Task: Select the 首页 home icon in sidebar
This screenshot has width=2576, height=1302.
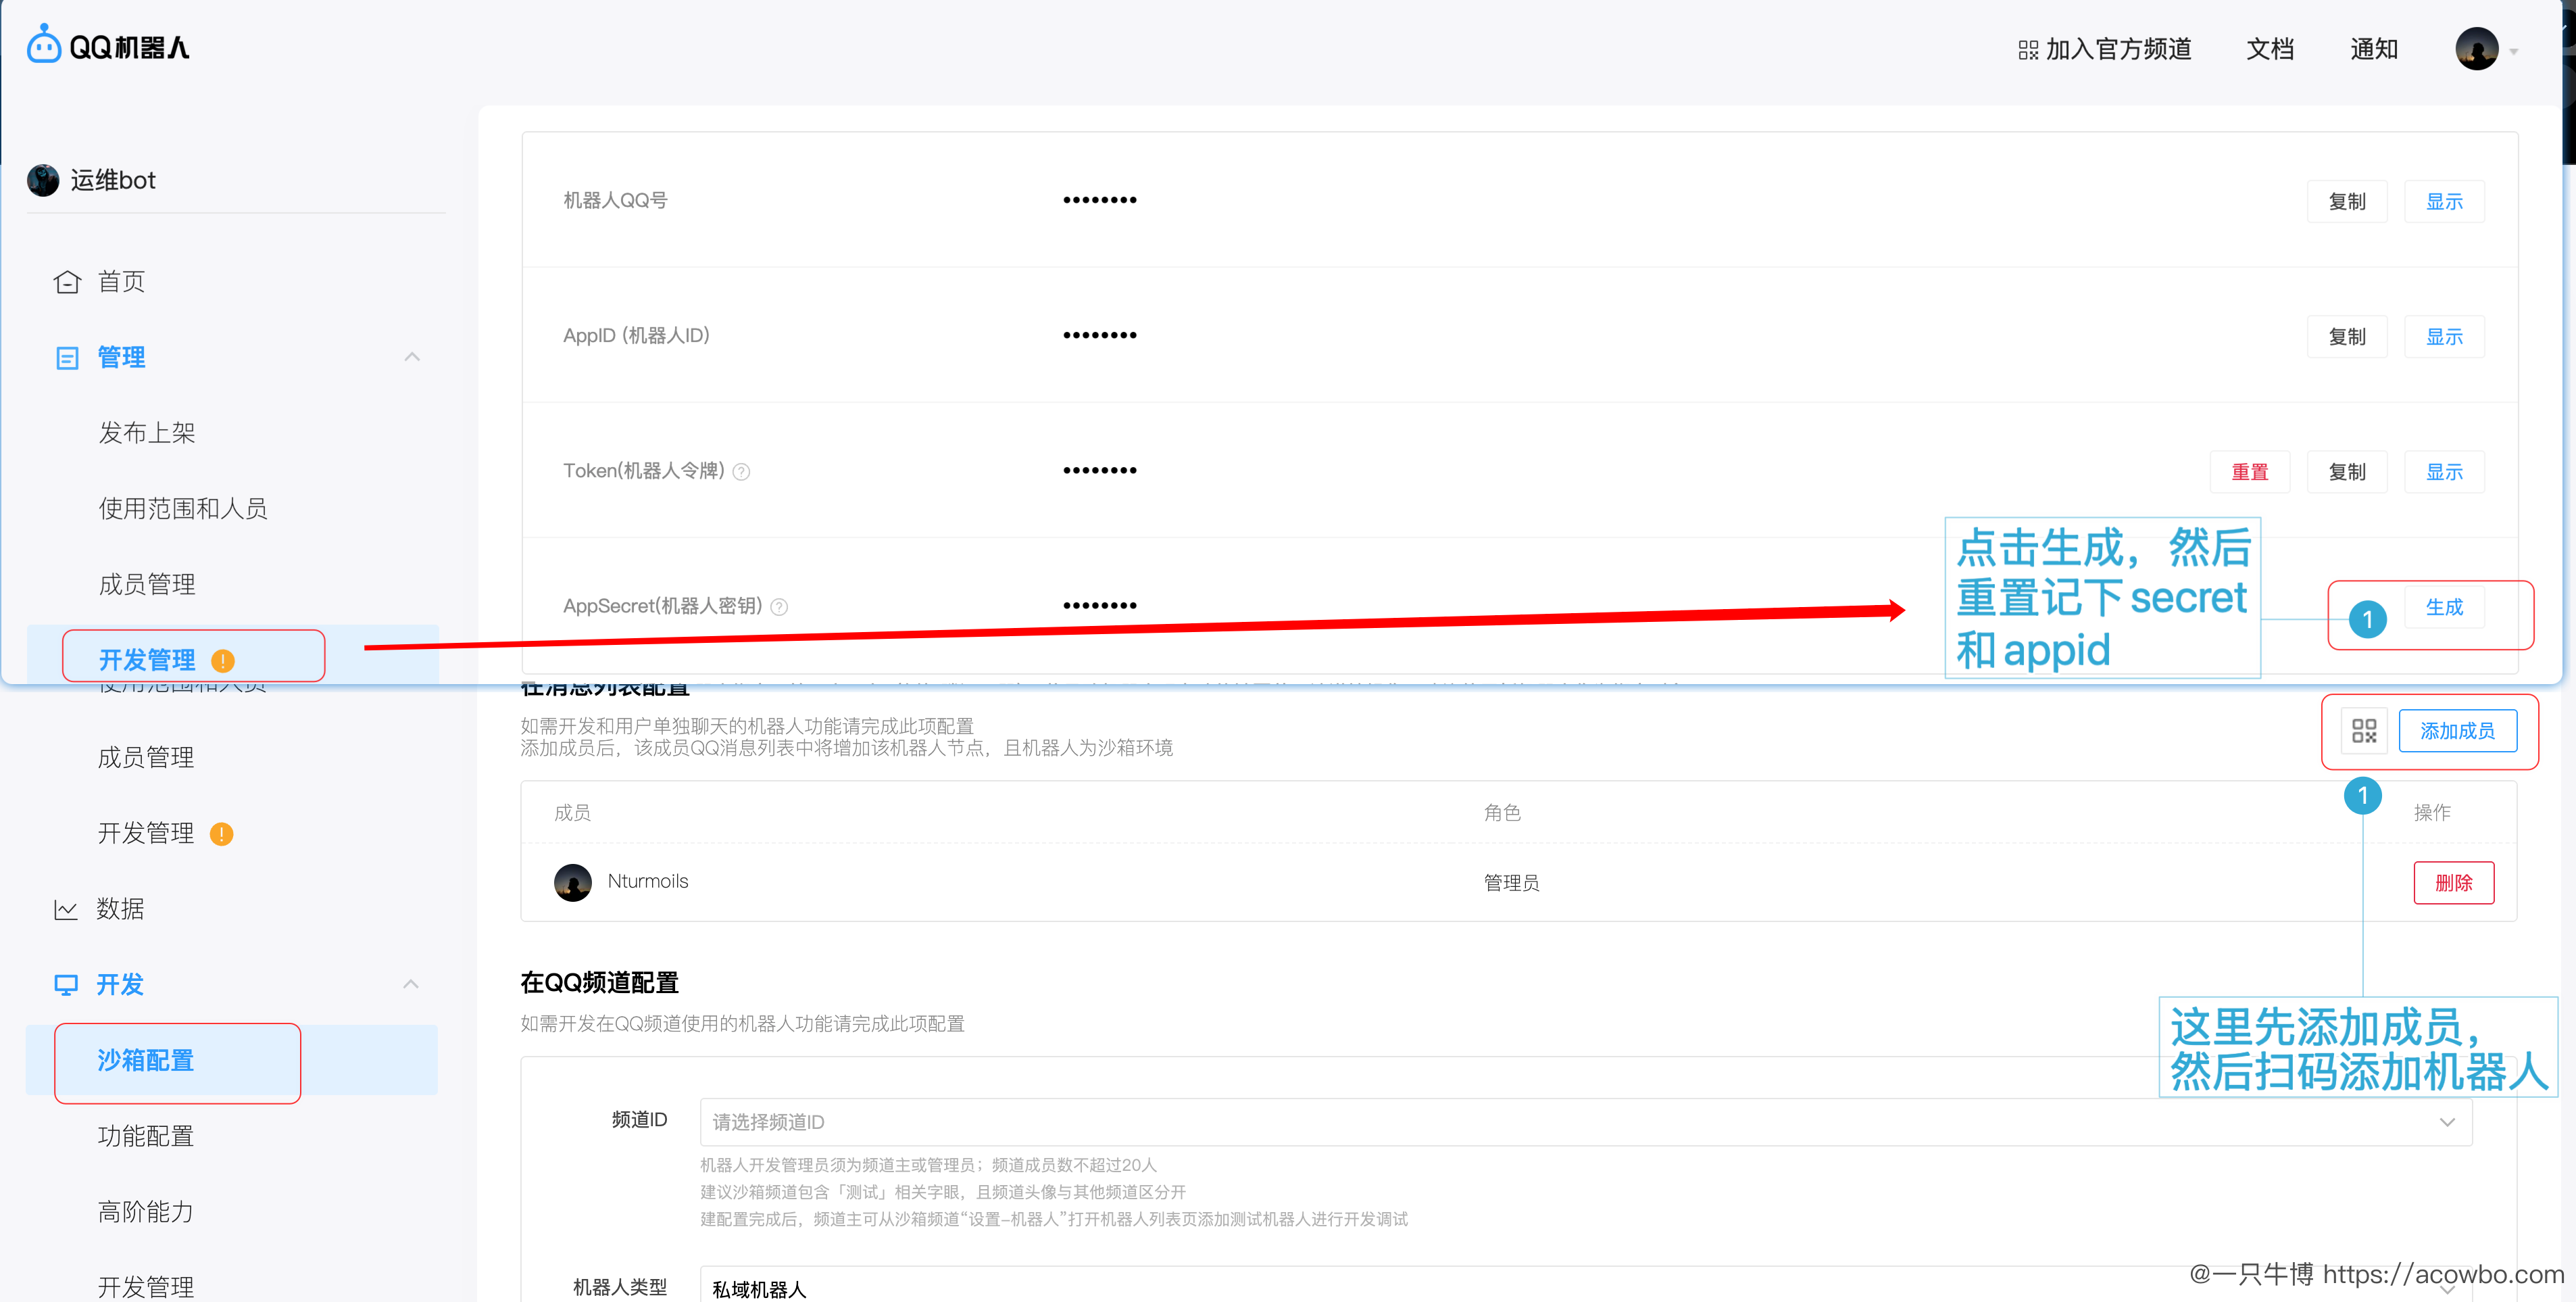Action: pos(66,281)
